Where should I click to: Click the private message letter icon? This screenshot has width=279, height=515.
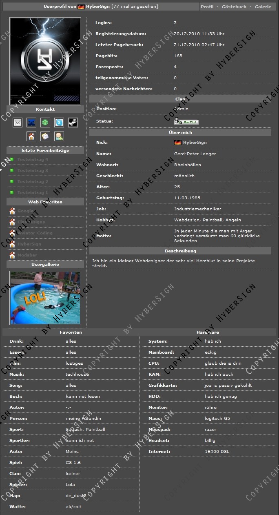pyautogui.click(x=45, y=136)
